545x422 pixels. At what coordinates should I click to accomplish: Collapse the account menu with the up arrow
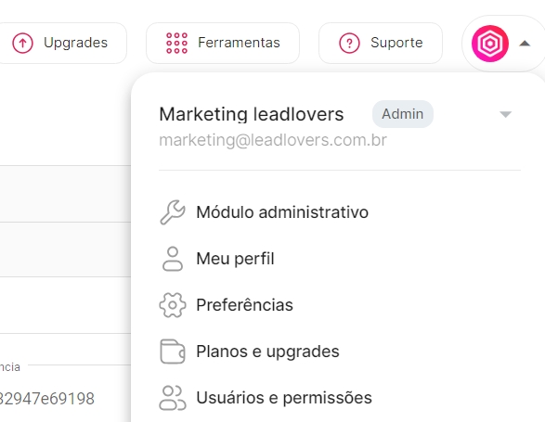(x=525, y=44)
